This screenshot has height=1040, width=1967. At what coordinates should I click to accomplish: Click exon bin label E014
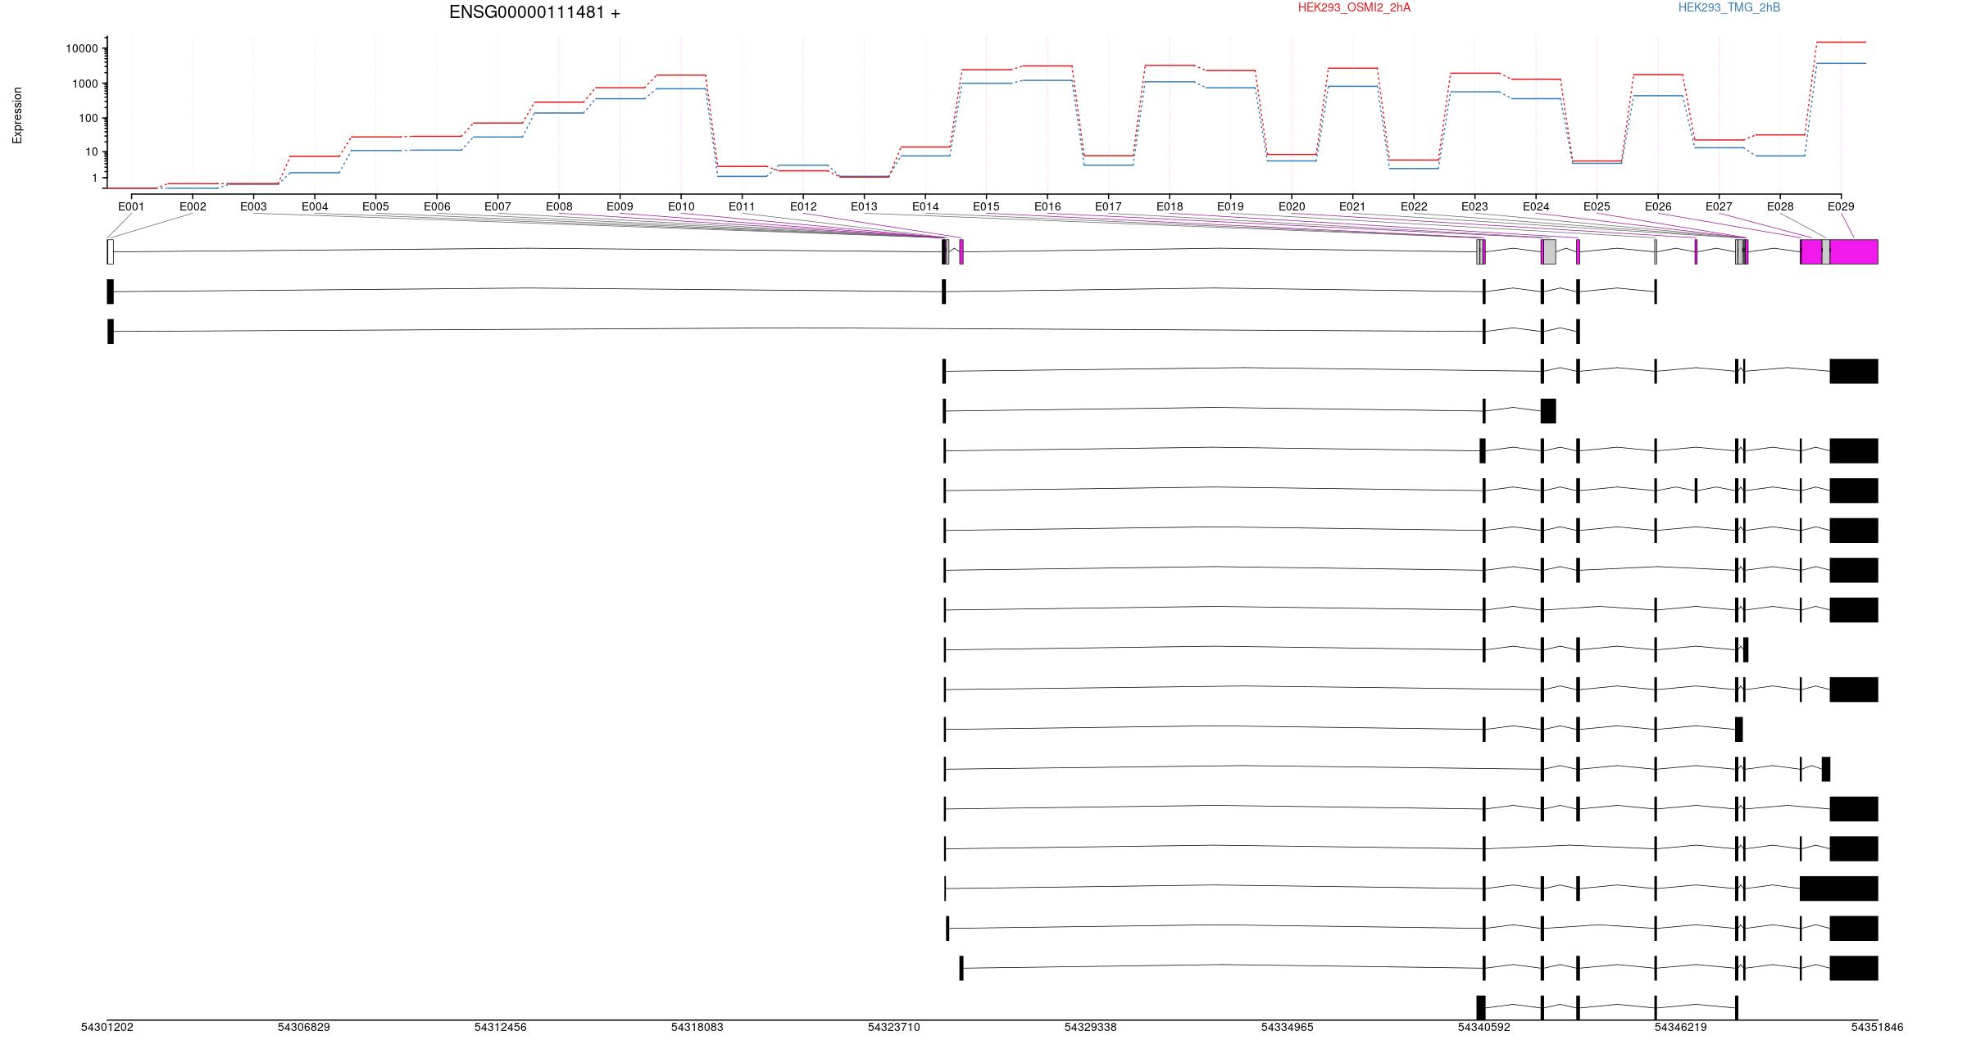[925, 206]
